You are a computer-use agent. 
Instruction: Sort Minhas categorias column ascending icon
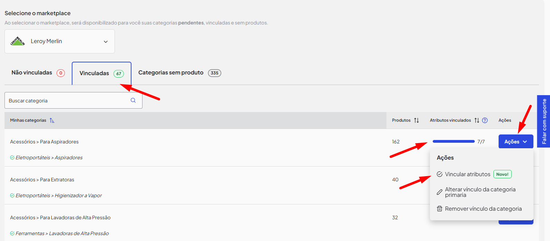click(52, 120)
